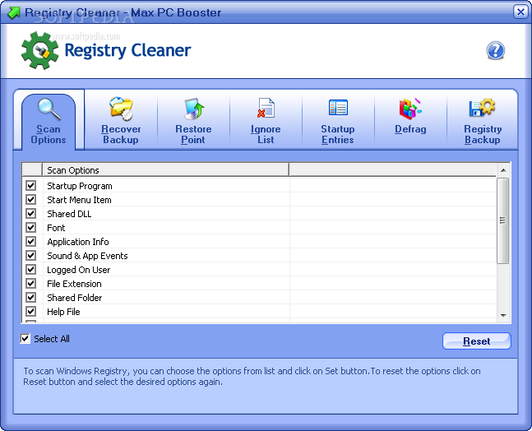Open the Defrag tab label
The height and width of the screenshot is (431, 532).
coord(410,129)
